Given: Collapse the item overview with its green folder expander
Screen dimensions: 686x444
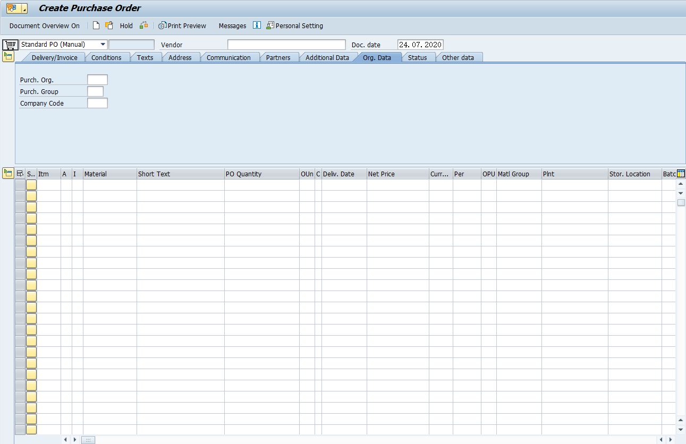Looking at the screenshot, I should coord(8,173).
